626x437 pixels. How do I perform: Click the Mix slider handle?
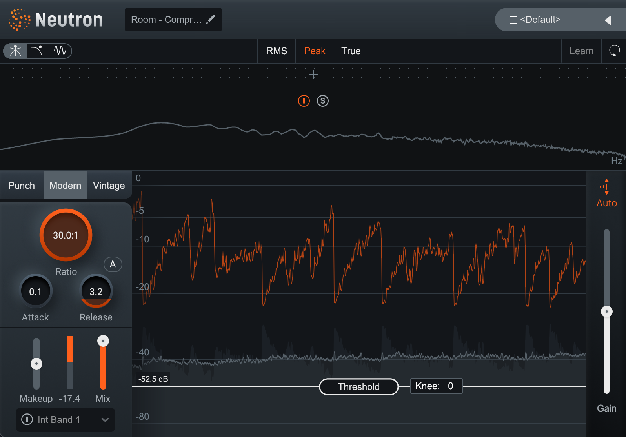103,341
